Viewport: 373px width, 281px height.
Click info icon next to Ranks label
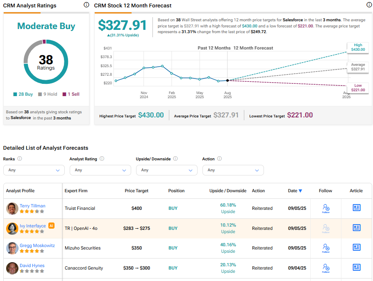pos(20,159)
